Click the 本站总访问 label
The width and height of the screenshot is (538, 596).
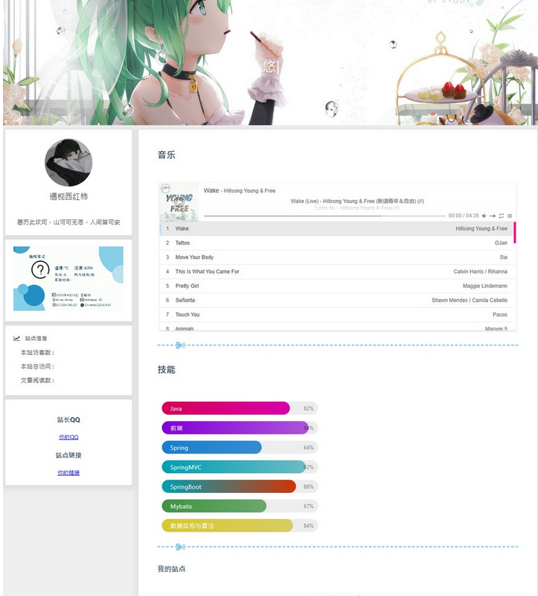point(37,367)
